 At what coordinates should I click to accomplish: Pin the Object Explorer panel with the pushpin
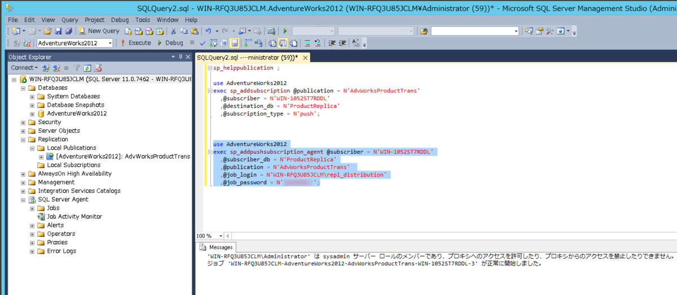coord(180,57)
